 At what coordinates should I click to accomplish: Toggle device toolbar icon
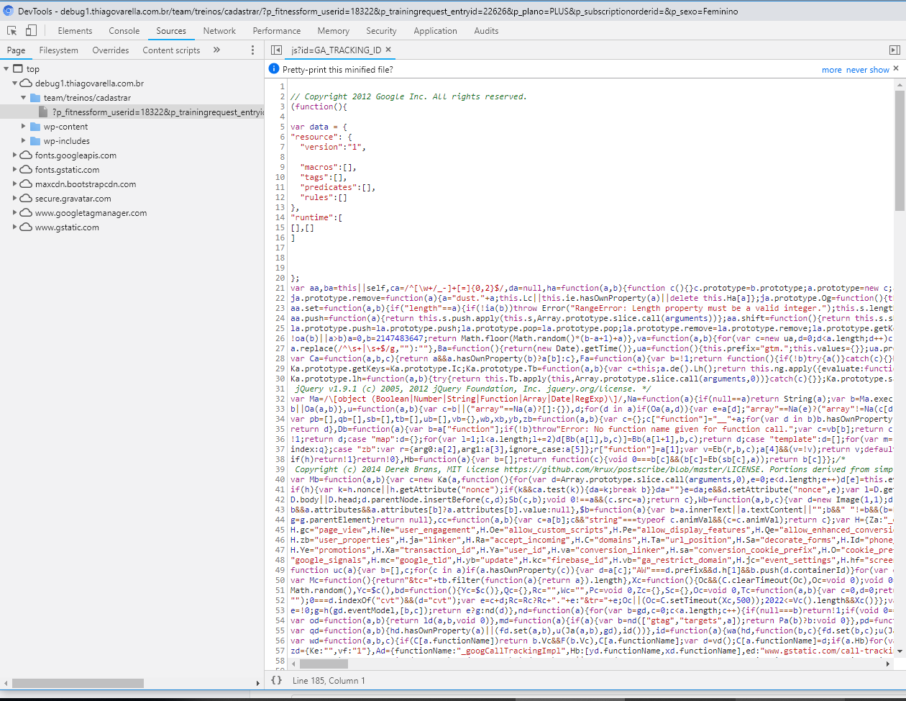(31, 31)
